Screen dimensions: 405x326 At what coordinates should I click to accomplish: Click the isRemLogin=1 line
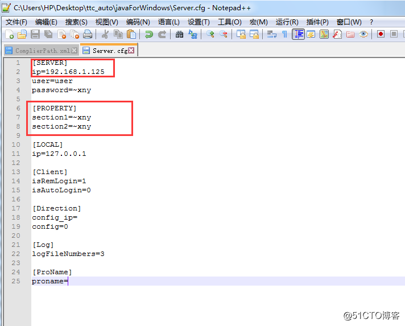pos(59,181)
